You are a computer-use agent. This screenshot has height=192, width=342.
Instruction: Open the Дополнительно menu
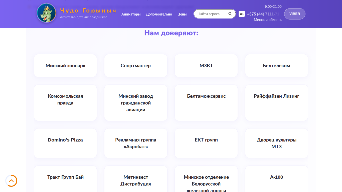[159, 14]
